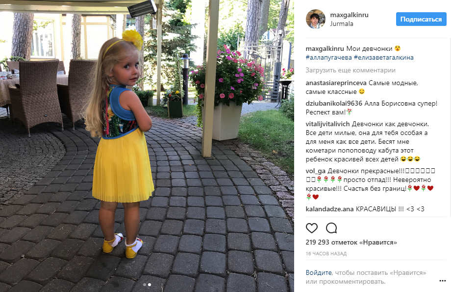
Task: Open the #елизаветагалкина hashtag
Action: click(x=384, y=57)
